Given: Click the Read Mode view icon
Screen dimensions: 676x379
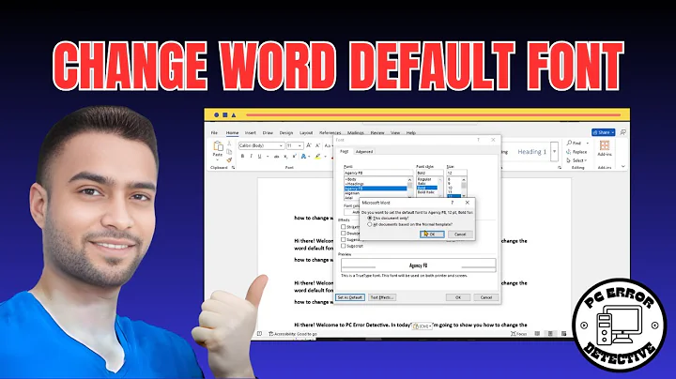Looking at the screenshot, I should pos(537,334).
